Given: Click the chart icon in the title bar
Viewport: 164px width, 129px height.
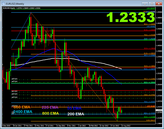Looking at the screenshot, I should (4, 4).
